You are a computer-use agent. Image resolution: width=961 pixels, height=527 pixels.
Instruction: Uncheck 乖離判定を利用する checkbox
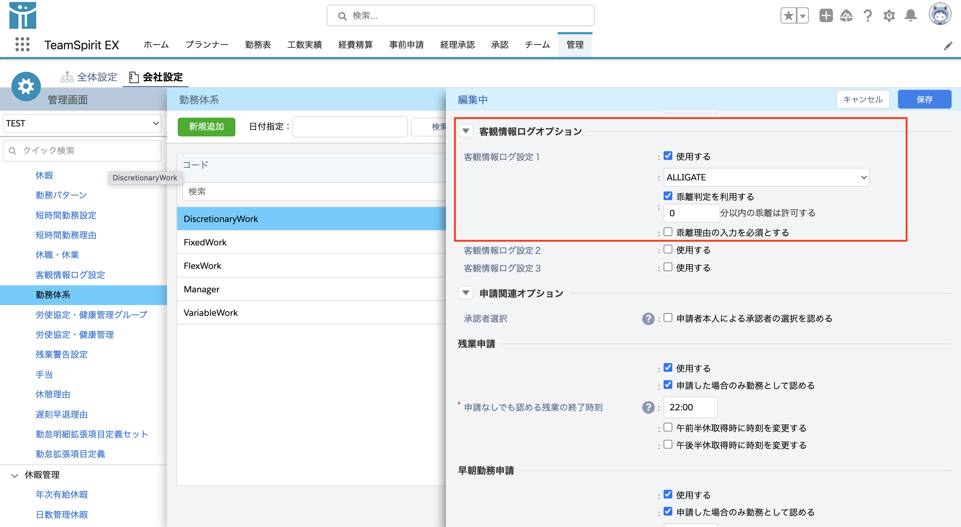668,196
